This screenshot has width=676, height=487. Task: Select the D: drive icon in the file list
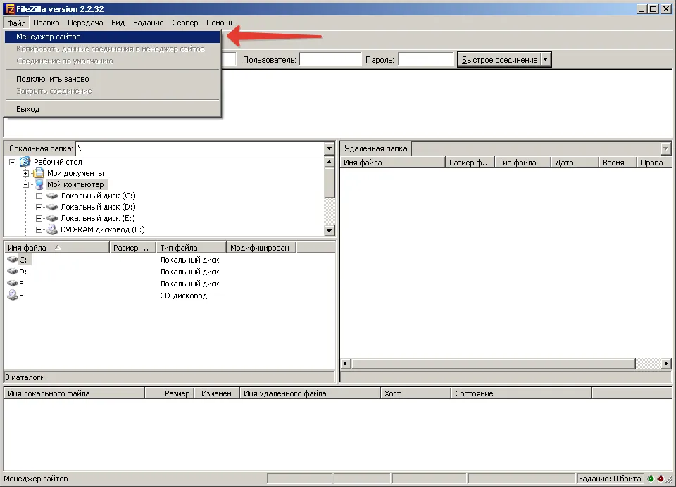pyautogui.click(x=13, y=272)
